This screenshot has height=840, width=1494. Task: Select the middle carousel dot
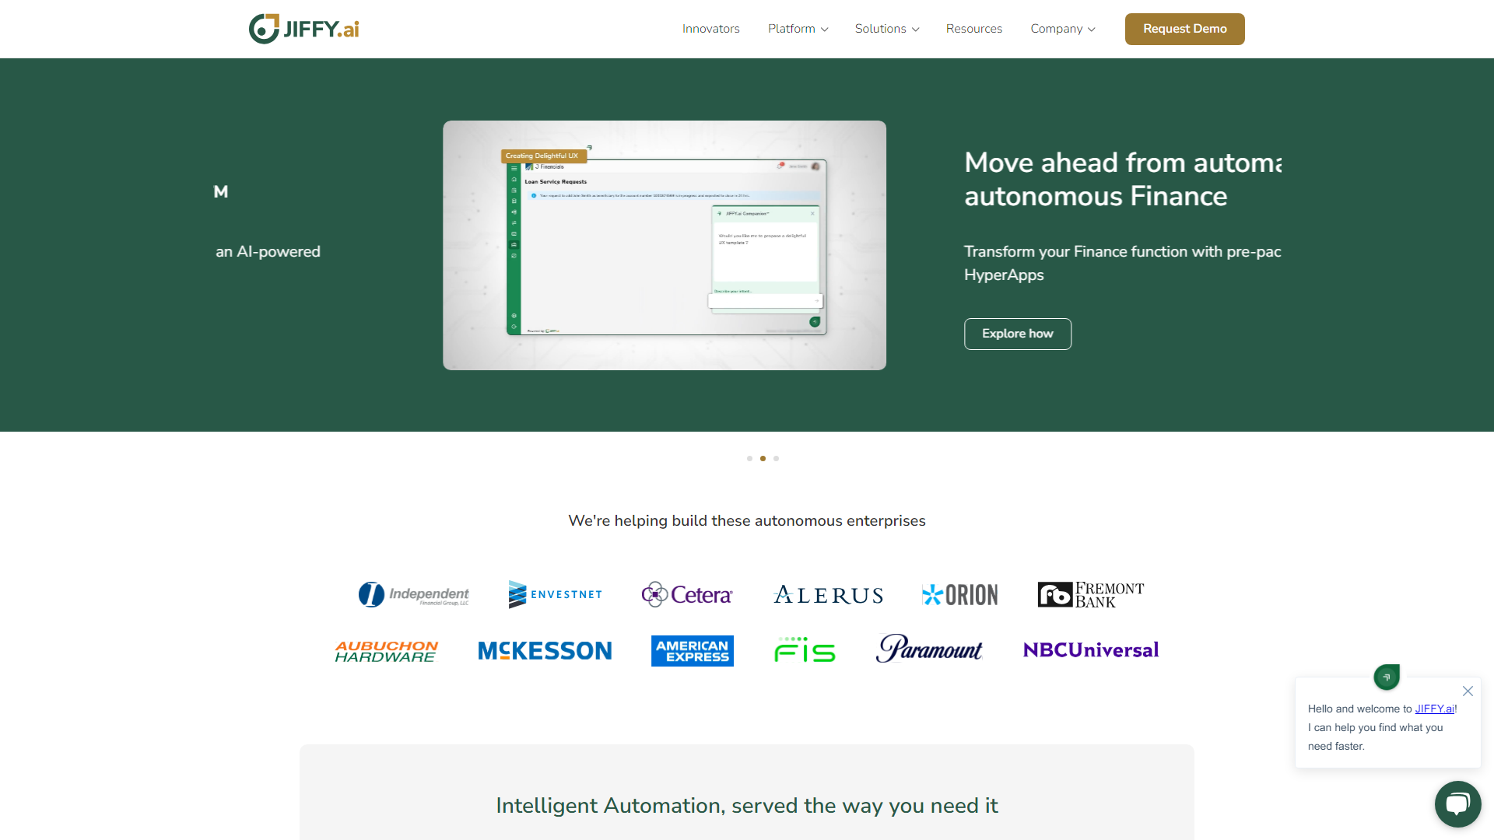pyautogui.click(x=763, y=458)
